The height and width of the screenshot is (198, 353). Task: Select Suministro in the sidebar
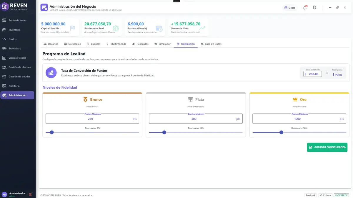pyautogui.click(x=17, y=48)
